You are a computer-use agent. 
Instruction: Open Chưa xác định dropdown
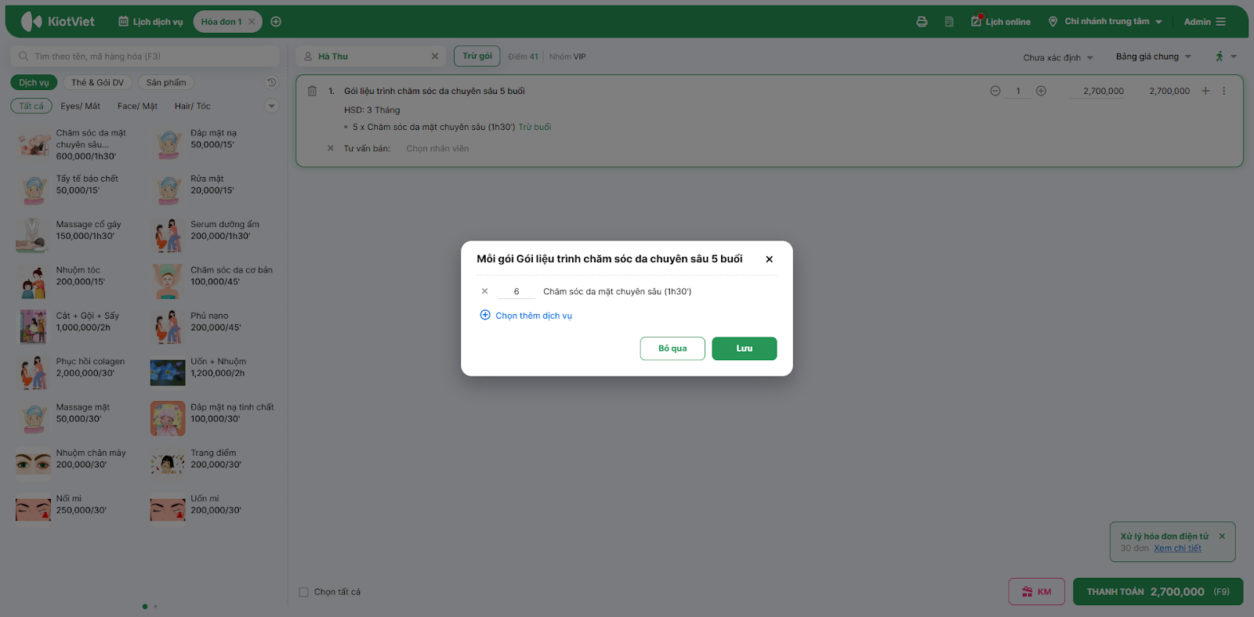(x=1058, y=57)
